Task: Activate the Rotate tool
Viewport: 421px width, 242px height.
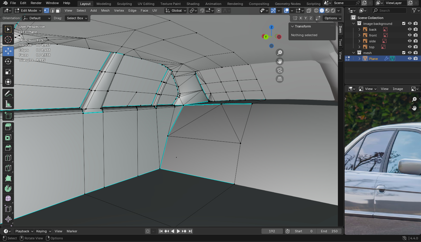Action: [8, 61]
